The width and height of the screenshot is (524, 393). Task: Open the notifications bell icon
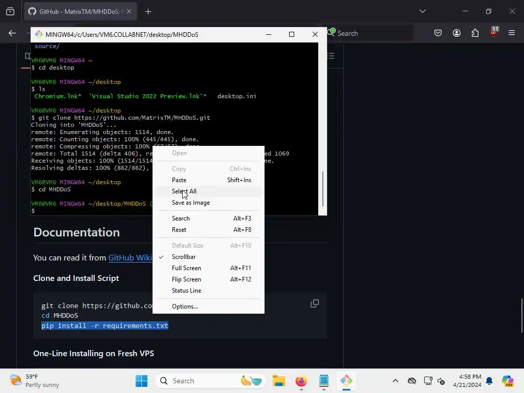pos(489,381)
